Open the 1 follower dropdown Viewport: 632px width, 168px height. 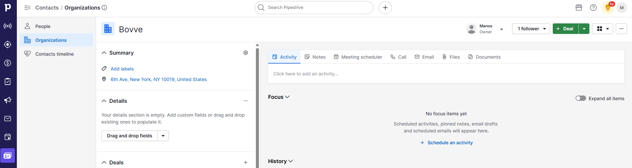point(531,29)
